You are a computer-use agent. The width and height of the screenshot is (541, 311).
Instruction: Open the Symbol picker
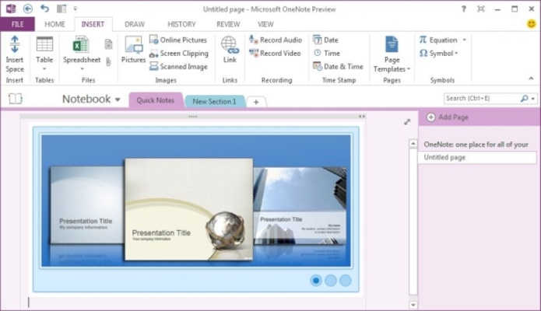[438, 54]
